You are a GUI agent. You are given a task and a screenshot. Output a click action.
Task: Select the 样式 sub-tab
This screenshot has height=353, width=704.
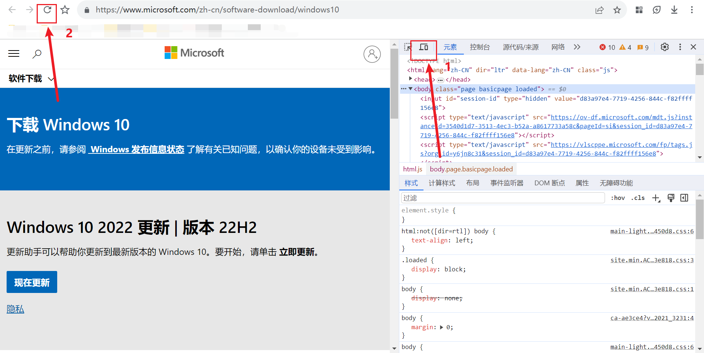(x=411, y=183)
